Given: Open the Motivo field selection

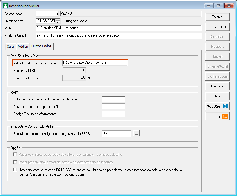Looking at the screenshot, I should point(118,28).
